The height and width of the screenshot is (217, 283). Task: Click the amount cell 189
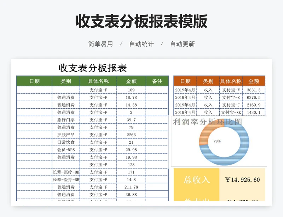tap(131, 90)
